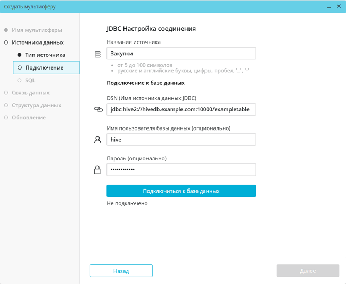
Task: Select 'Структура данных' in the sidebar
Action: click(36, 105)
